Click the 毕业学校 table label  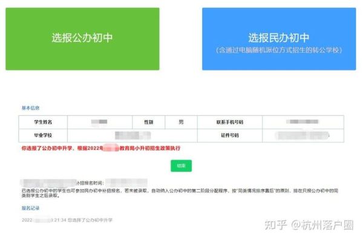[43, 135]
